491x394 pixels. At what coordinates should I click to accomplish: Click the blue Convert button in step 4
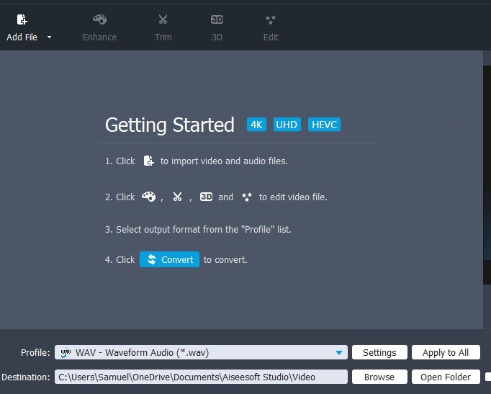coord(169,259)
